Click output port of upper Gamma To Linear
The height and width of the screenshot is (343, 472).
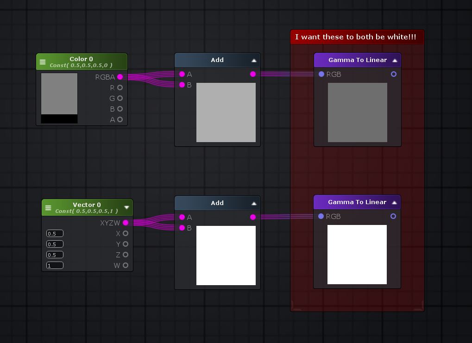tap(393, 74)
